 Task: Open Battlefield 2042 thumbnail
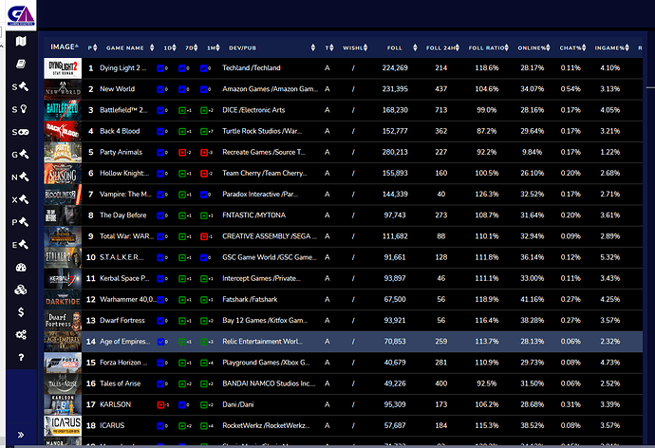[63, 110]
